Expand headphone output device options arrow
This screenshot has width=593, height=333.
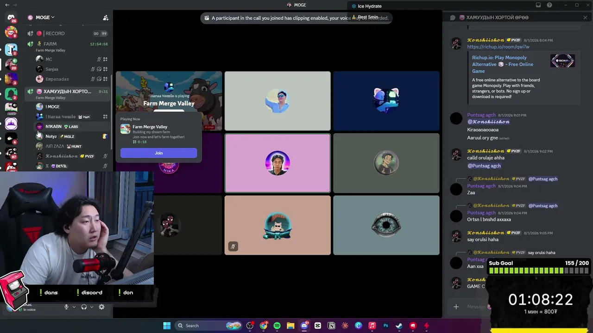click(x=92, y=307)
